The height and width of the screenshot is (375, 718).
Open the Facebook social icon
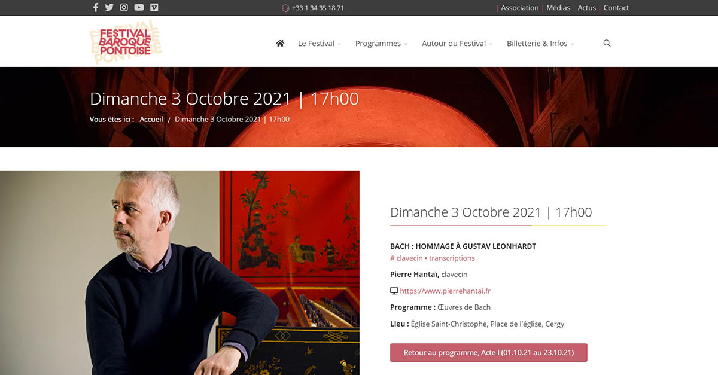96,8
